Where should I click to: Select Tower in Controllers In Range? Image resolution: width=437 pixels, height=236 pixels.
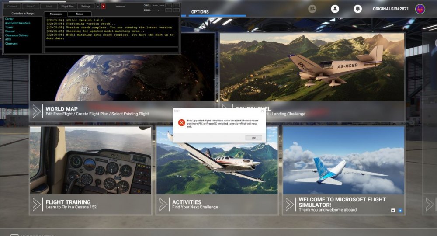pyautogui.click(x=9, y=27)
